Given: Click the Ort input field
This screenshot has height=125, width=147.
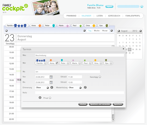Looking at the screenshot, I should click(68, 72).
